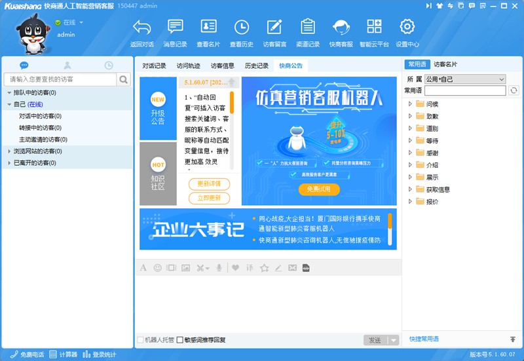Open the 所属 公用+自己 combo box
Image resolution: width=524 pixels, height=361 pixels.
click(464, 79)
